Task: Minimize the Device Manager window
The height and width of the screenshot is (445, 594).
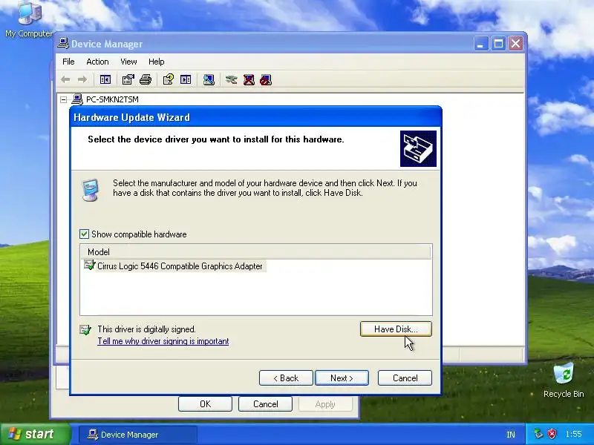Action: pos(480,44)
